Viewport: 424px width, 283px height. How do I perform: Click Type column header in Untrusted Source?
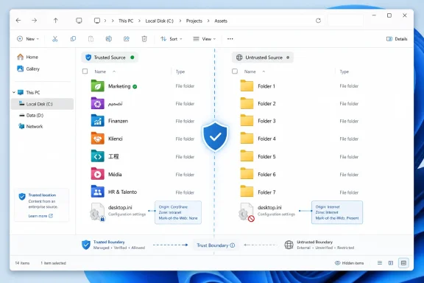point(344,71)
